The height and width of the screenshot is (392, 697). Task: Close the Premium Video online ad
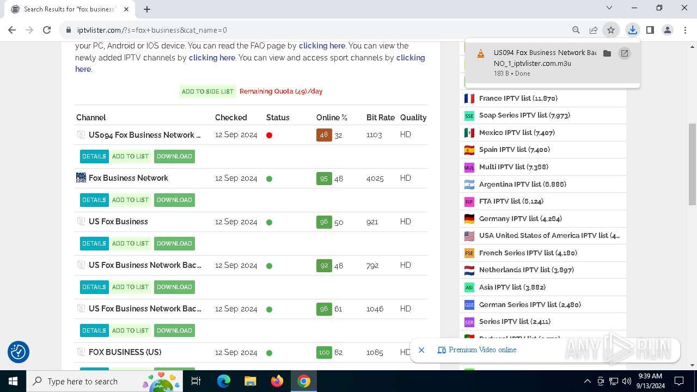tap(421, 350)
